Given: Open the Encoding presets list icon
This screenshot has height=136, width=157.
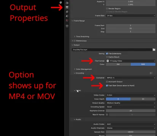Looking at the screenshot, I should [151, 73].
